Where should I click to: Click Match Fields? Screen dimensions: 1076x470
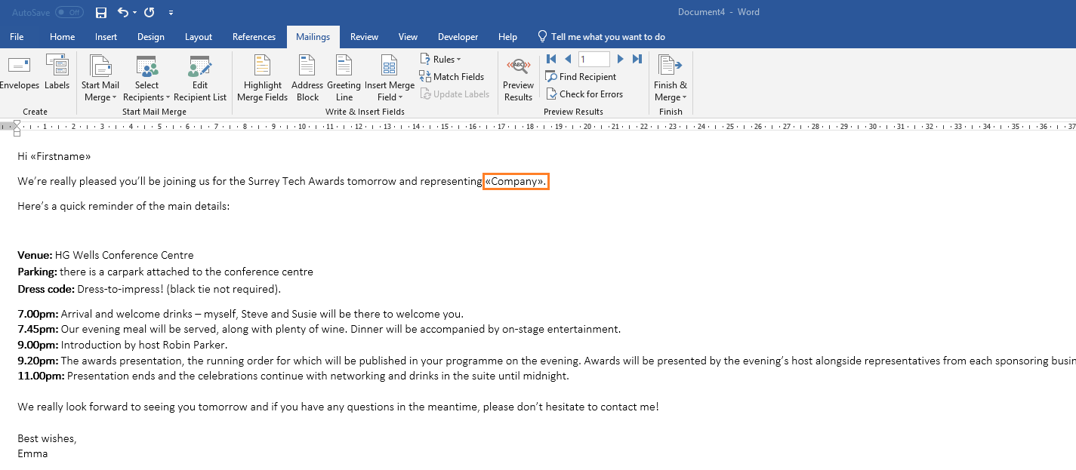(452, 76)
